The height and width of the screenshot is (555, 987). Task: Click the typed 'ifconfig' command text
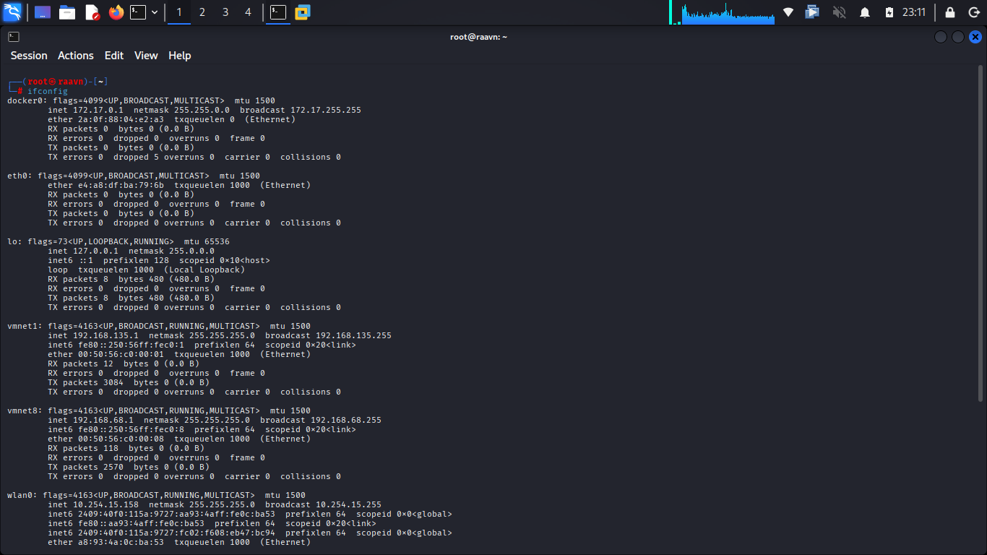tap(48, 91)
